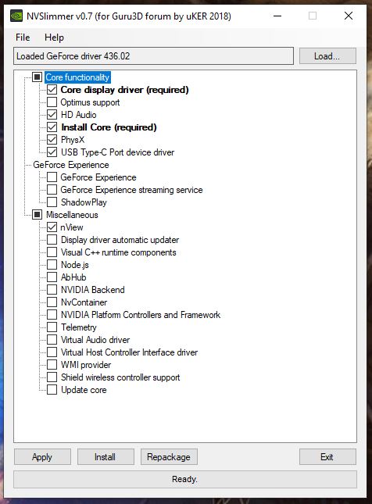Image resolution: width=372 pixels, height=504 pixels.
Task: Open the File menu
Action: [x=23, y=38]
